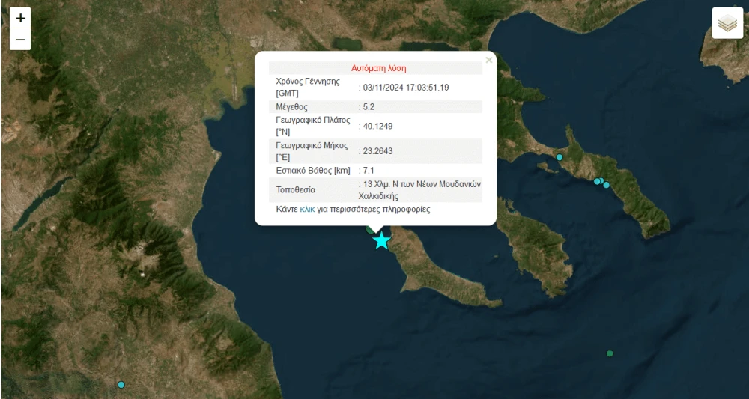Image resolution: width=749 pixels, height=399 pixels.
Task: Click the Μέγεθος label in the popup
Action: [x=292, y=107]
